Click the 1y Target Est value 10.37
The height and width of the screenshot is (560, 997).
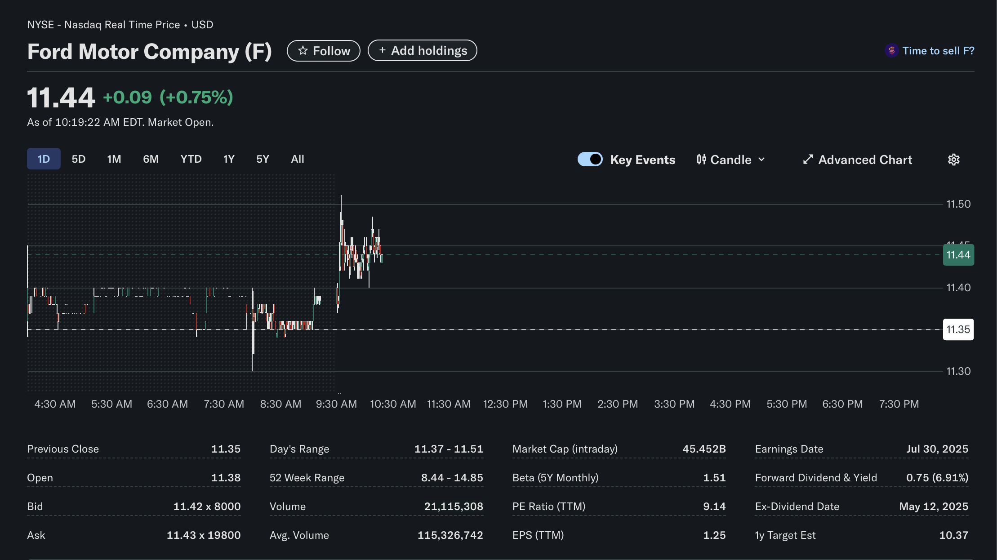click(954, 535)
